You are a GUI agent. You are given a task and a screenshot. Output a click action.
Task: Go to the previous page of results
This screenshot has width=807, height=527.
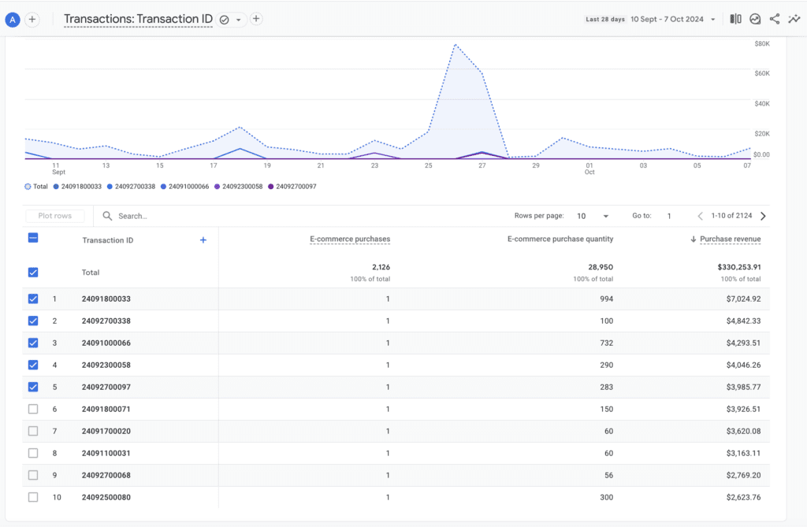(700, 216)
